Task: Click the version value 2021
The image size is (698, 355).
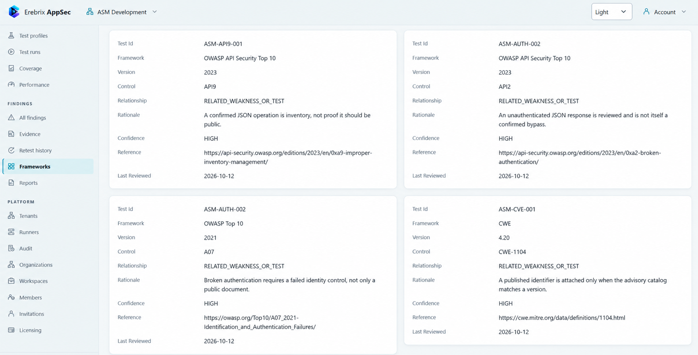Action: point(210,238)
